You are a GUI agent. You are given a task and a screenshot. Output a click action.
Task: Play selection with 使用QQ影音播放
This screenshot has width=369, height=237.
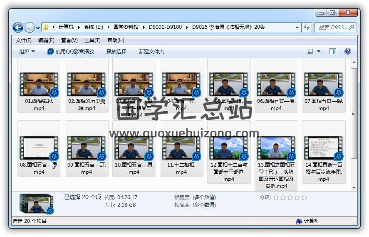71,51
